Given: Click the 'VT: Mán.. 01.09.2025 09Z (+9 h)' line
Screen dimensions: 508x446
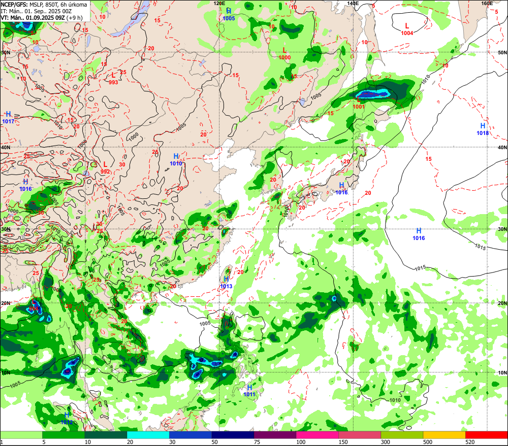Looking at the screenshot, I should click(x=42, y=18).
